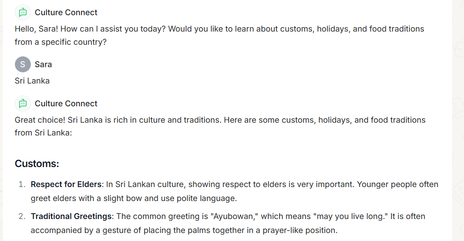This screenshot has height=241, width=464.
Task: Select the bold "Traditional Greetings" label
Action: 71,217
